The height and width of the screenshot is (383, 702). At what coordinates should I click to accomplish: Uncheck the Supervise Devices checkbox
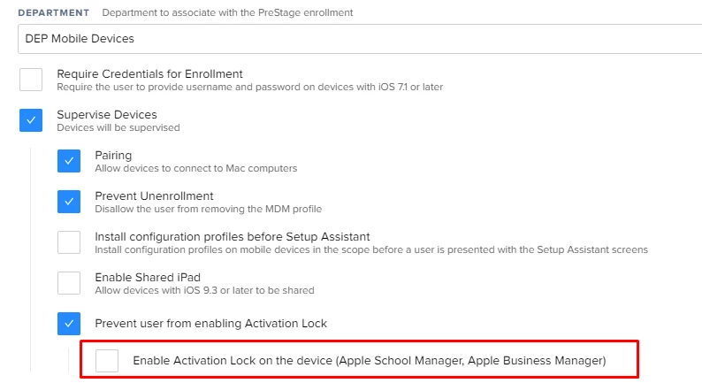pos(31,120)
